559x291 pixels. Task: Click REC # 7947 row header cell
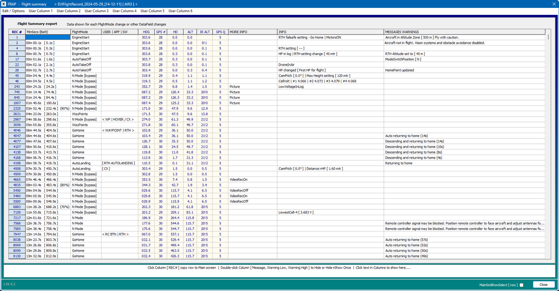click(16, 234)
